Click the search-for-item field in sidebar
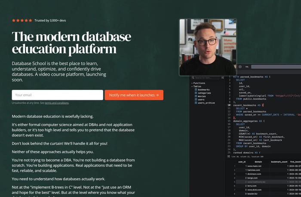The width and height of the screenshot is (301, 197). point(207,78)
